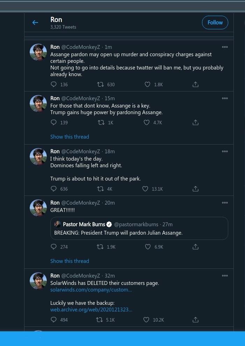This screenshot has height=346, width=245.
Task: Share the 'GREAT!!!!!!' tweet
Action: pyautogui.click(x=196, y=247)
